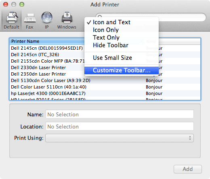Click Hide Toolbar menu entry
Screen dimensions: 210x179
[x=122, y=45]
